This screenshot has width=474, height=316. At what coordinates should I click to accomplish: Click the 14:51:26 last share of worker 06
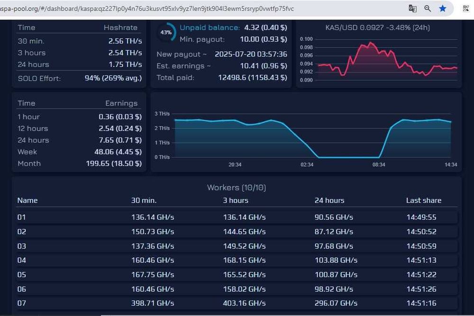[421, 289]
